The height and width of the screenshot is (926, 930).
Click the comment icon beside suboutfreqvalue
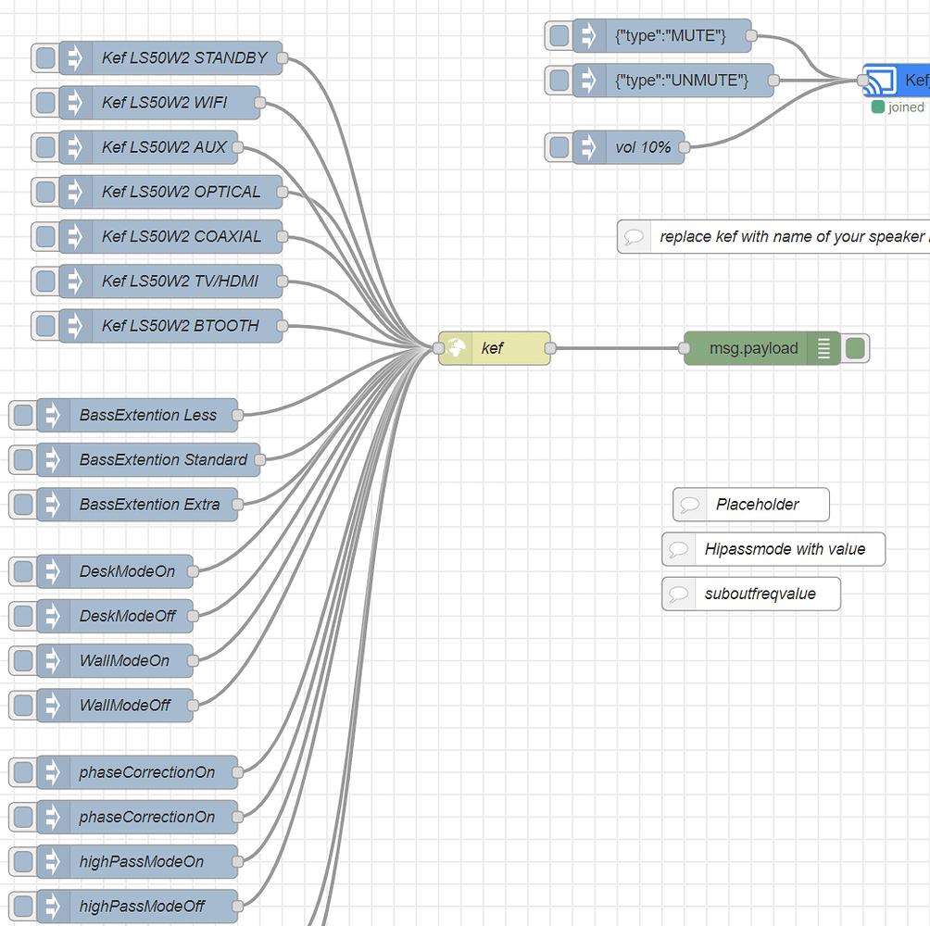pyautogui.click(x=679, y=594)
